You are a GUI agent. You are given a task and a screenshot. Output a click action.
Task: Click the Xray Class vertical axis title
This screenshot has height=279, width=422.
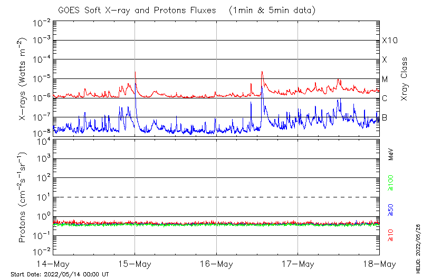[x=405, y=79]
